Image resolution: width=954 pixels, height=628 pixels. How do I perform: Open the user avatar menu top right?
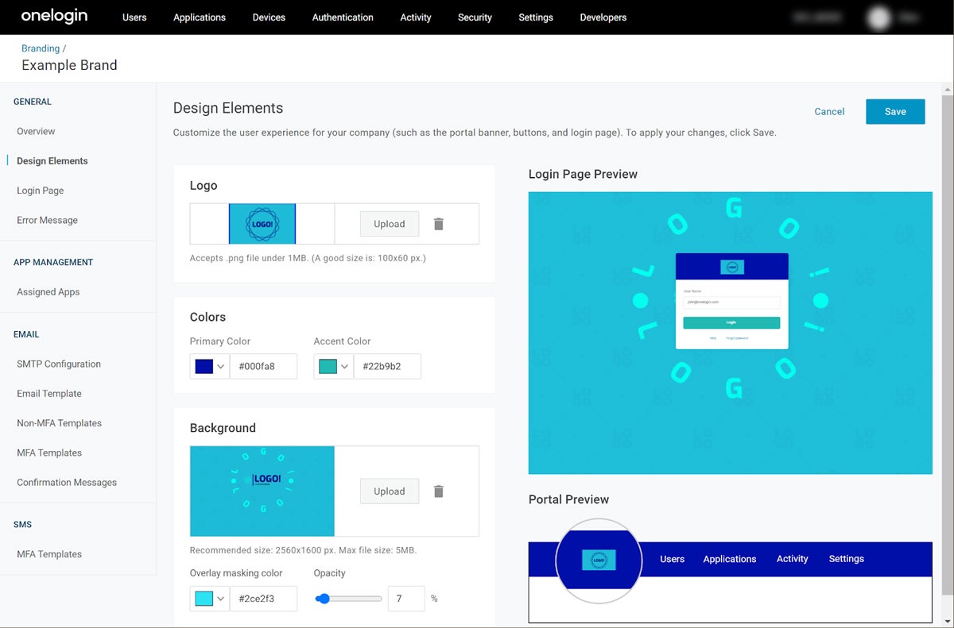coord(878,17)
